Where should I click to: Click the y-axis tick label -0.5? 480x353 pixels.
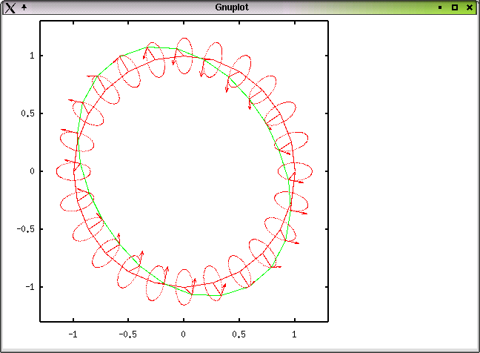click(x=26, y=229)
